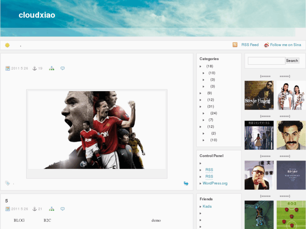This screenshot has width=306, height=229.
Task: Open Follow me on Sina link
Action: point(285,45)
